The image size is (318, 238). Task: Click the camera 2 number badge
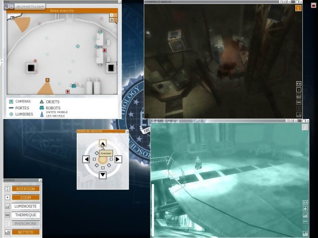click(x=305, y=127)
